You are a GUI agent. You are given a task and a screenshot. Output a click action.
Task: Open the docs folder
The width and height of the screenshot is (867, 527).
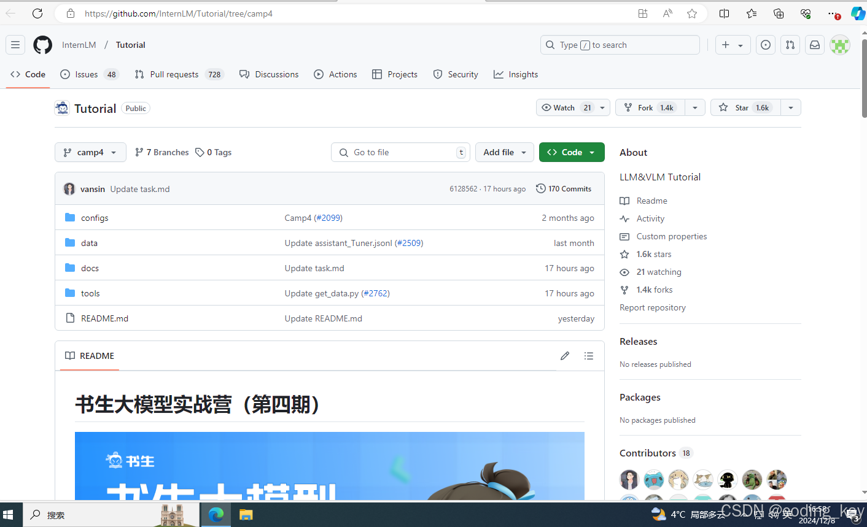click(x=90, y=268)
